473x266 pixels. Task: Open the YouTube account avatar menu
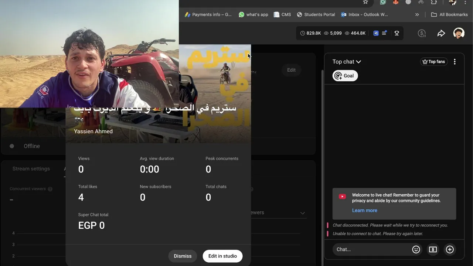[459, 33]
